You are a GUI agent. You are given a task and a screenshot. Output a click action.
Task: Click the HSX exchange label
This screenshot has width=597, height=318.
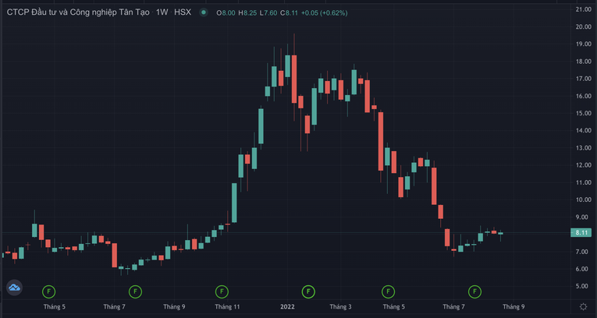183,13
